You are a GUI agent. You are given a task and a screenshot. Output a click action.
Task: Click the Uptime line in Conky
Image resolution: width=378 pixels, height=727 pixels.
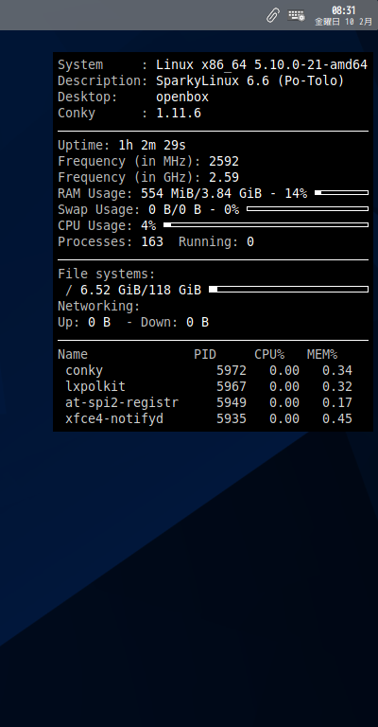click(x=122, y=145)
